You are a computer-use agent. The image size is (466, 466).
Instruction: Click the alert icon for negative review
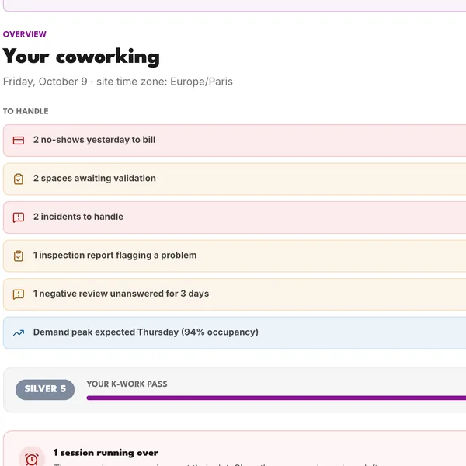click(x=19, y=294)
